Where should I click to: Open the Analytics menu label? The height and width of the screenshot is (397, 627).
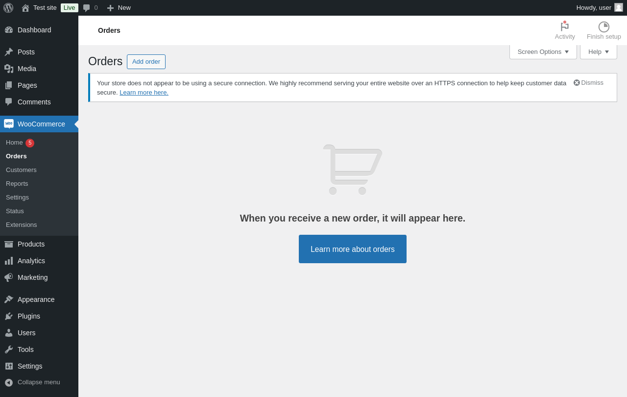pos(31,261)
